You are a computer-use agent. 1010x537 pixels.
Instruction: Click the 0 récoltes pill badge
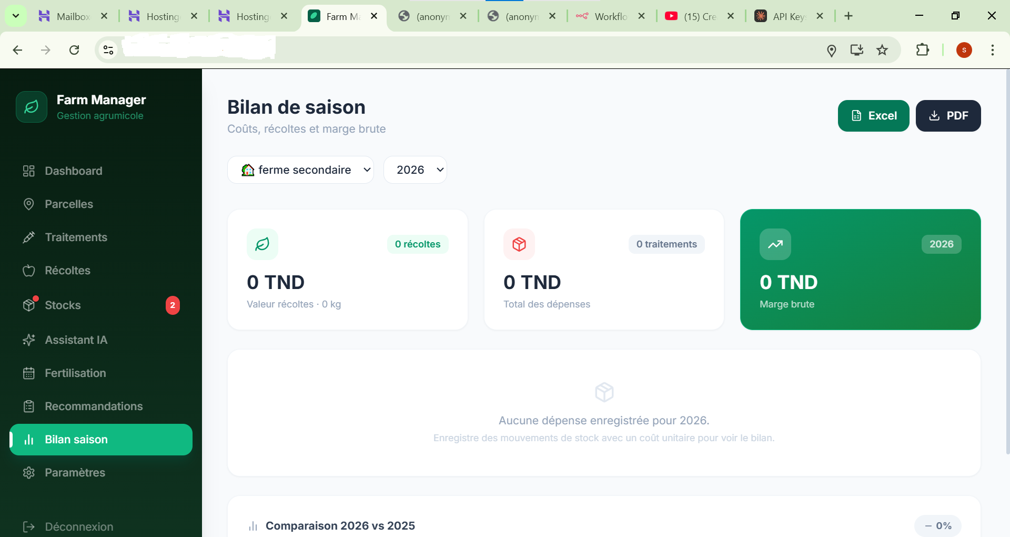click(418, 244)
